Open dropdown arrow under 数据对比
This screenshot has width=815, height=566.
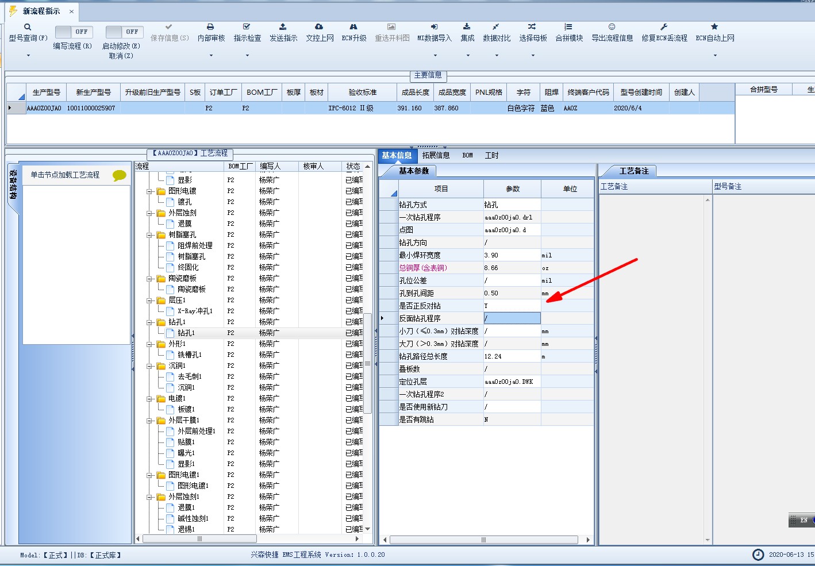(497, 56)
